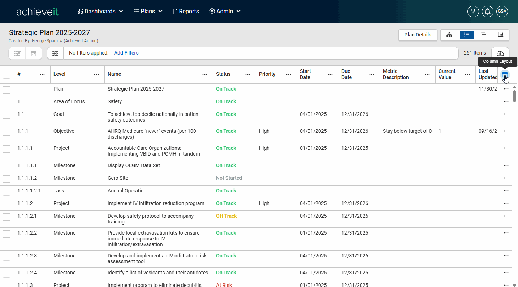Open the Admin menu
518x287 pixels.
(x=225, y=12)
